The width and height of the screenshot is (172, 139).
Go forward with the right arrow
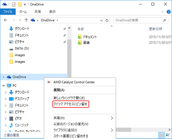[14, 20]
